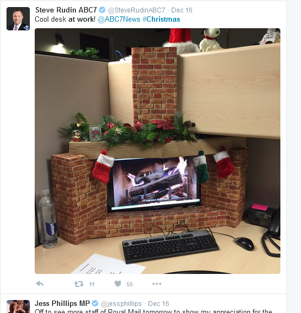Open the Dec 16 timestamp of Steve's tweet
This screenshot has height=313, width=301.
click(x=182, y=10)
